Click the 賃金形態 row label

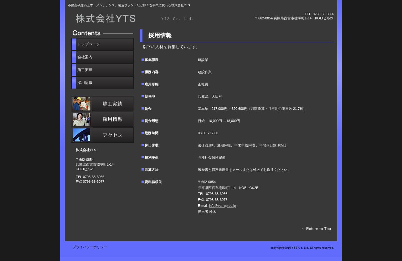[152, 121]
